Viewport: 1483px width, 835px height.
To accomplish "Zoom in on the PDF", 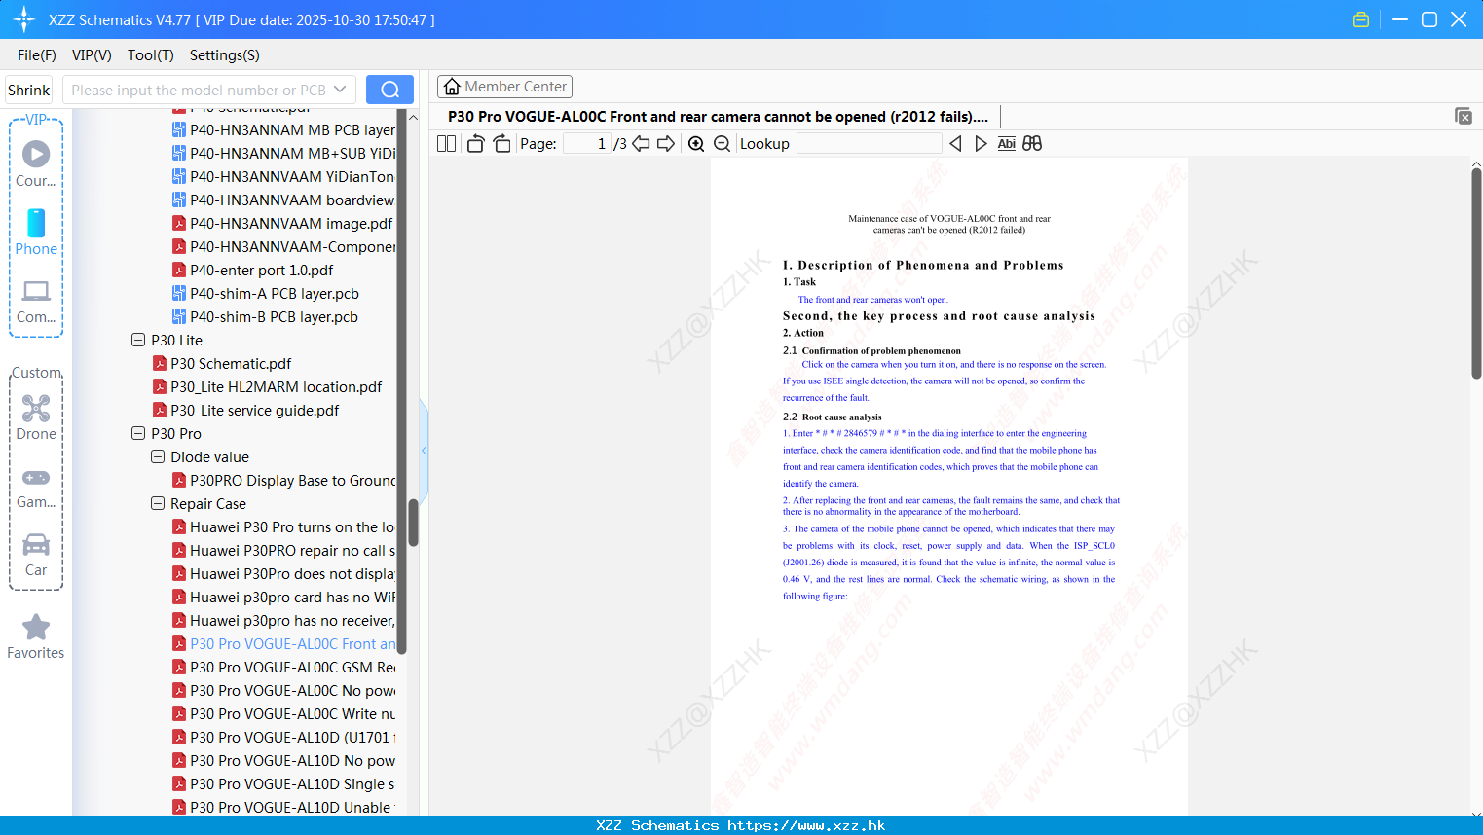I will coord(696,144).
